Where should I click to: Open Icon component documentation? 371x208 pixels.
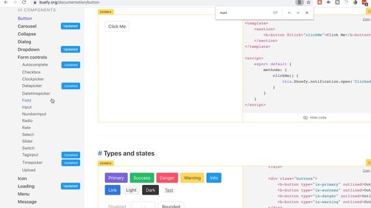pyautogui.click(x=22, y=179)
